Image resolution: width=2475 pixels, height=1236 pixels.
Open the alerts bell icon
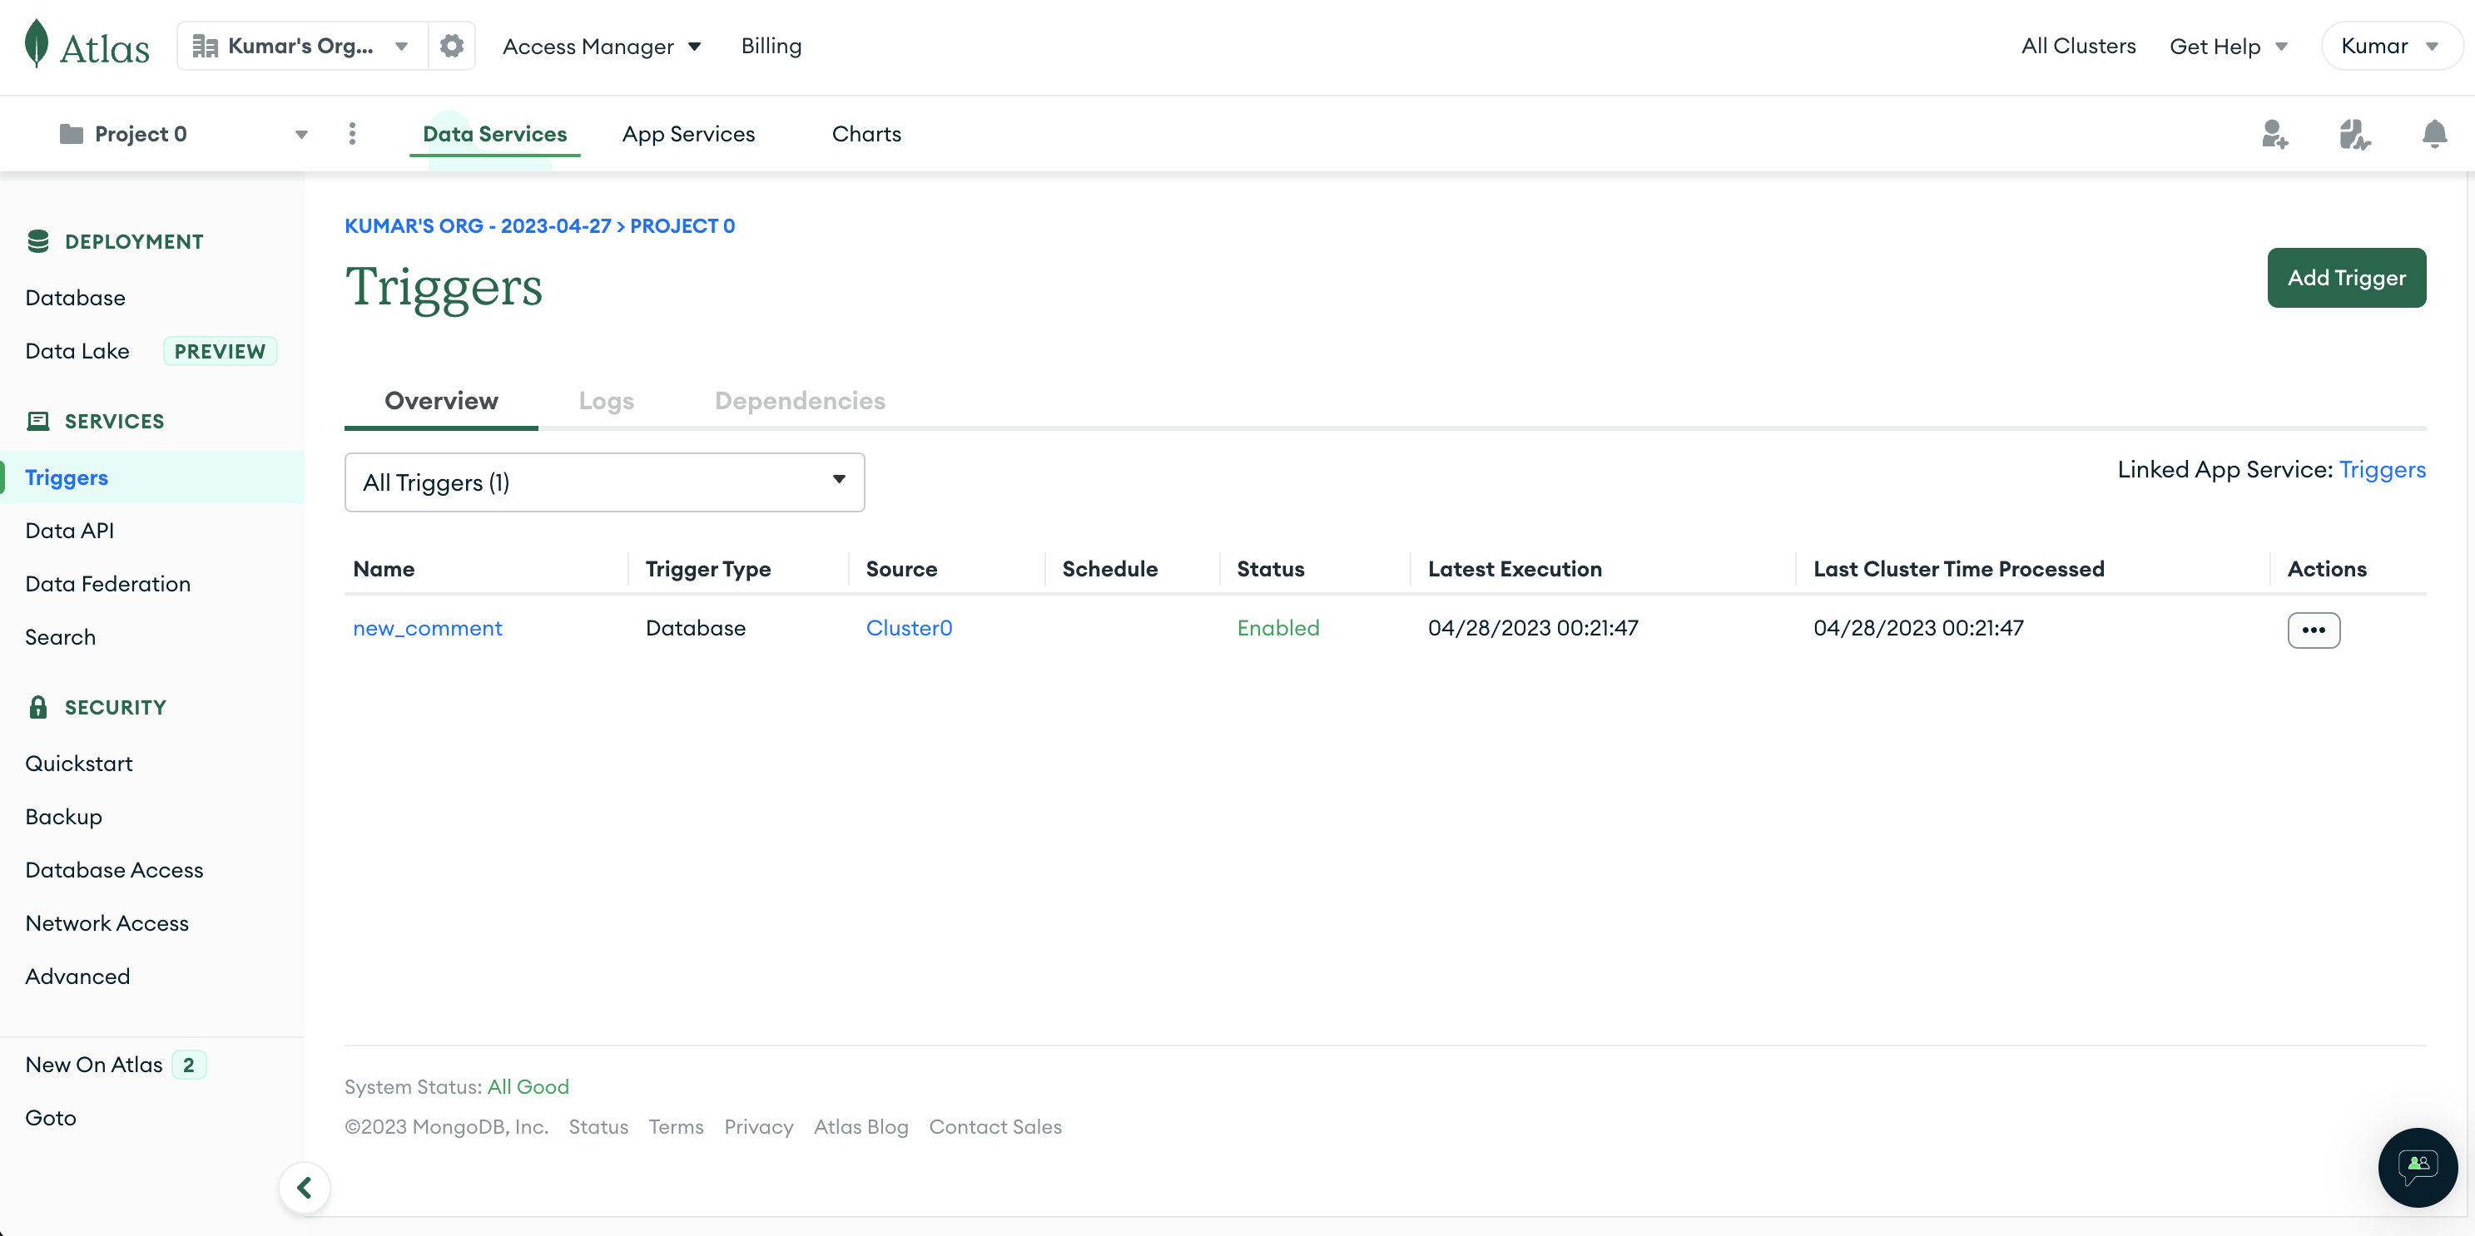2435,133
